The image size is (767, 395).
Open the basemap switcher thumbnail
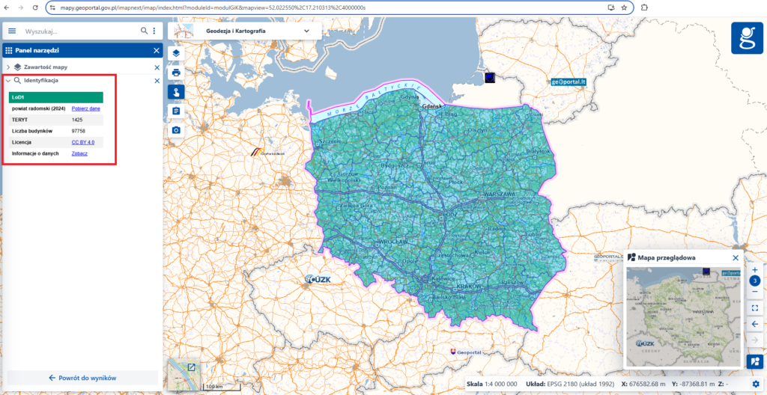click(184, 375)
